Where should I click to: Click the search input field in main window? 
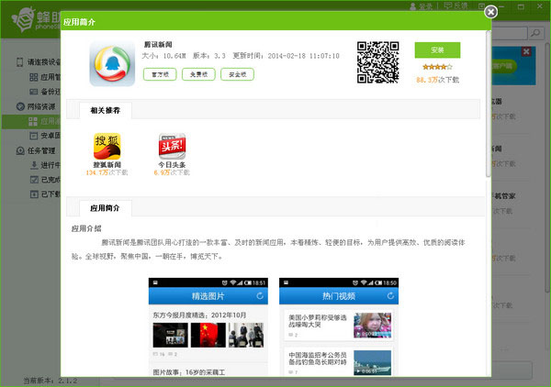tap(509, 33)
